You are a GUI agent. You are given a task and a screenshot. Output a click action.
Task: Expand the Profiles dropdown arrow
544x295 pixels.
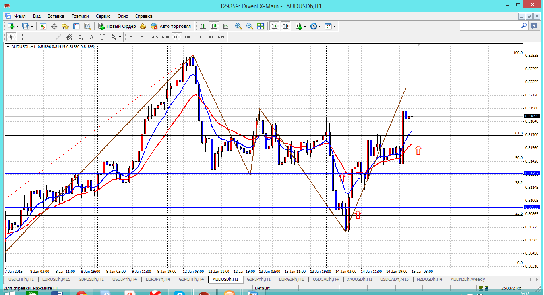click(x=32, y=27)
